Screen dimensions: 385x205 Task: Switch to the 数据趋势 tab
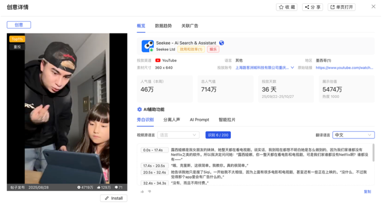coord(163,26)
